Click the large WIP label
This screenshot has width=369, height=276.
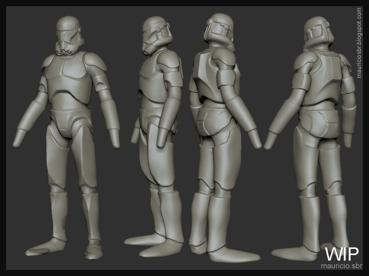click(x=342, y=254)
